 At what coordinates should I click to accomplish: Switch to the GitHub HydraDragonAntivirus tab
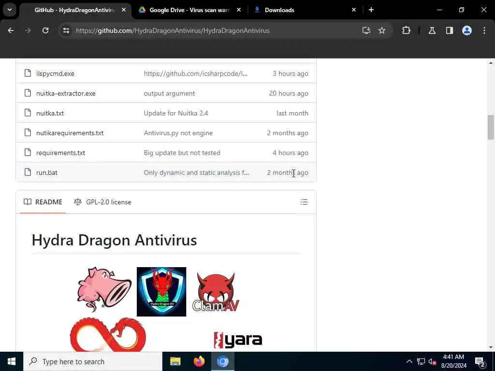pos(74,10)
